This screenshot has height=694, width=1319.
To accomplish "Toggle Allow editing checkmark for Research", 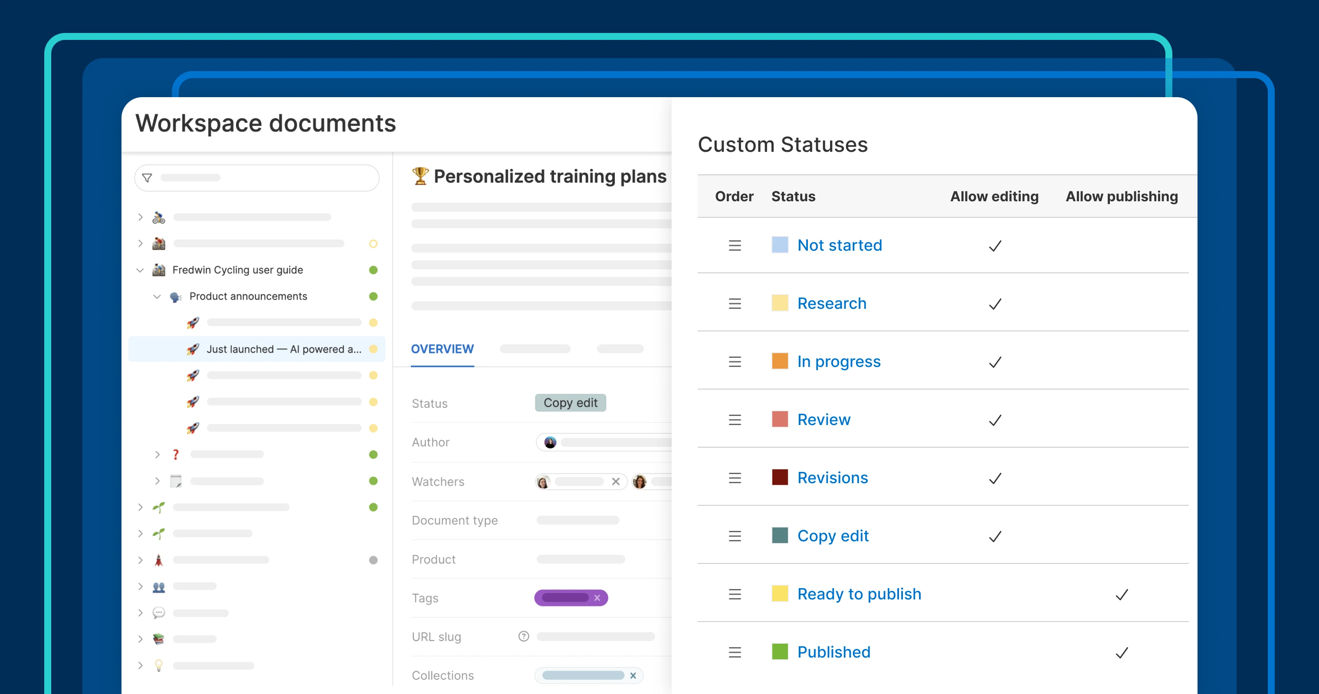I will pos(994,304).
